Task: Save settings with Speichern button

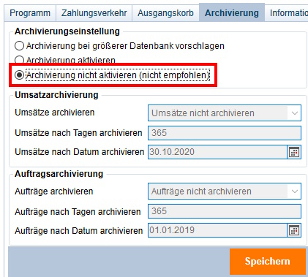Action: pyautogui.click(x=268, y=262)
